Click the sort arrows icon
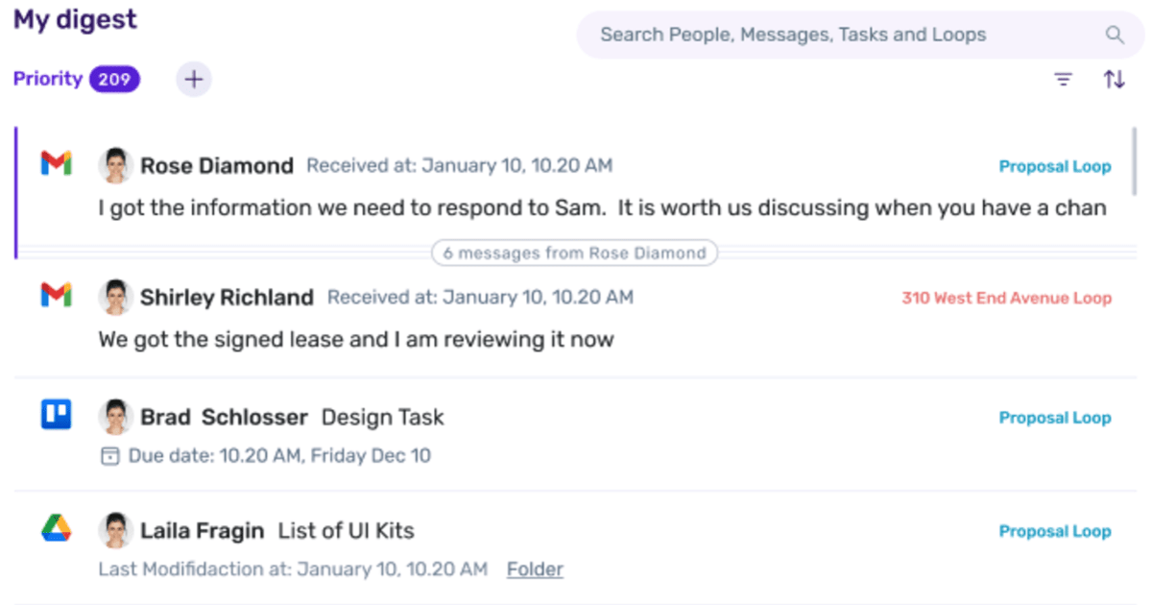This screenshot has height=605, width=1152. click(x=1114, y=80)
